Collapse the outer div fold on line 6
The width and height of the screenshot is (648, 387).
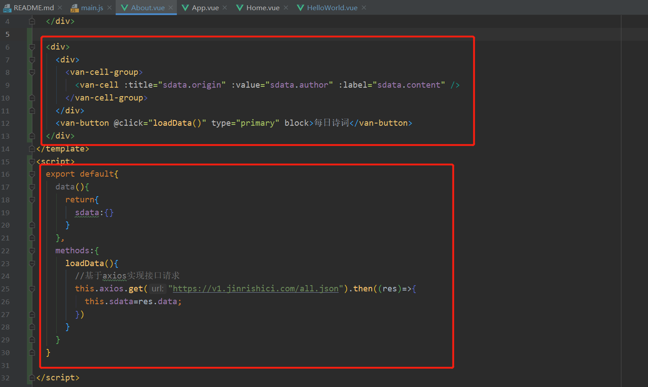pyautogui.click(x=32, y=47)
